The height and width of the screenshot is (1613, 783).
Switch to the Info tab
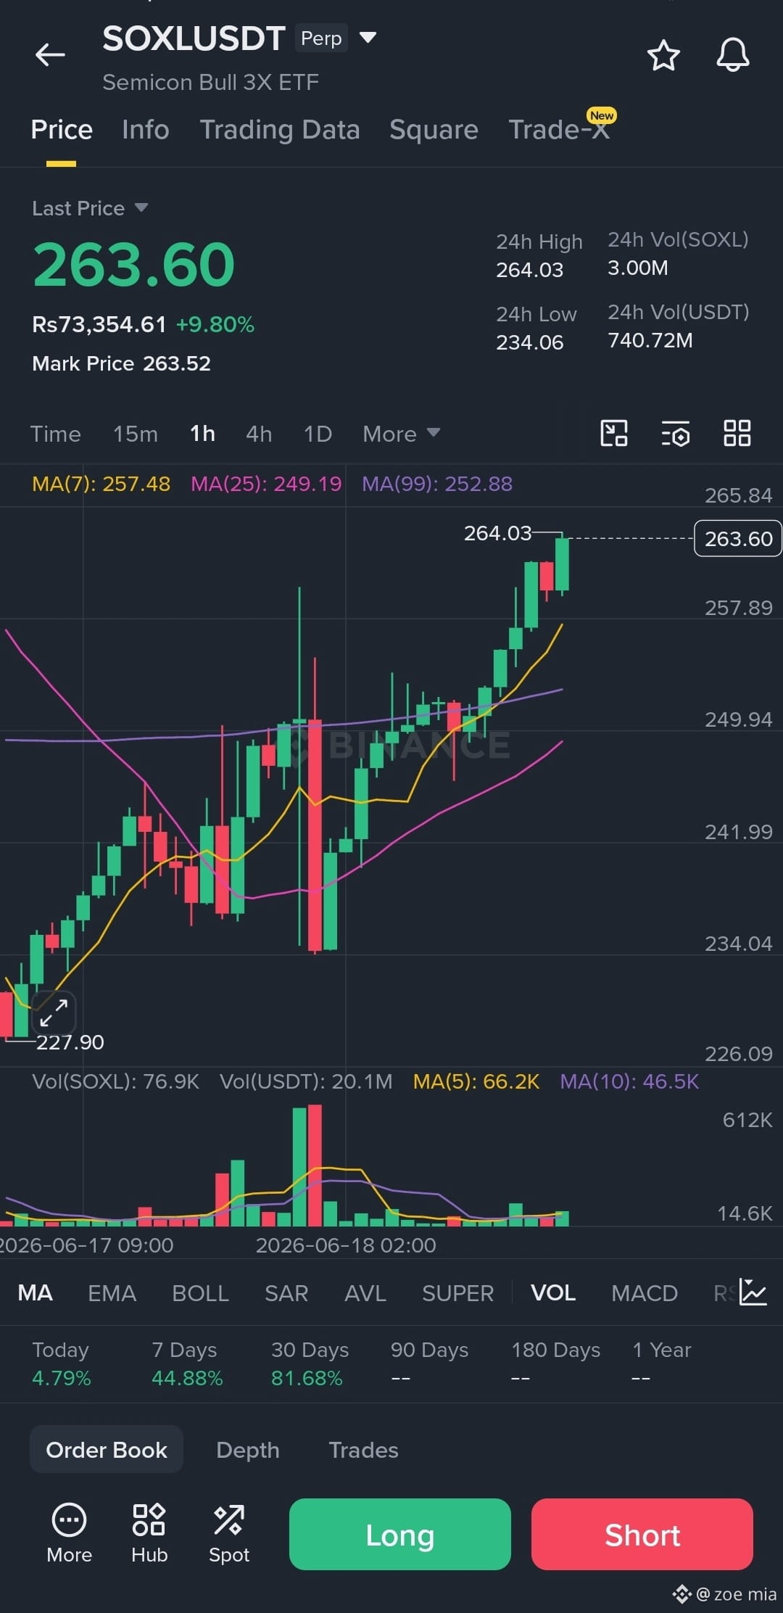[x=146, y=129]
